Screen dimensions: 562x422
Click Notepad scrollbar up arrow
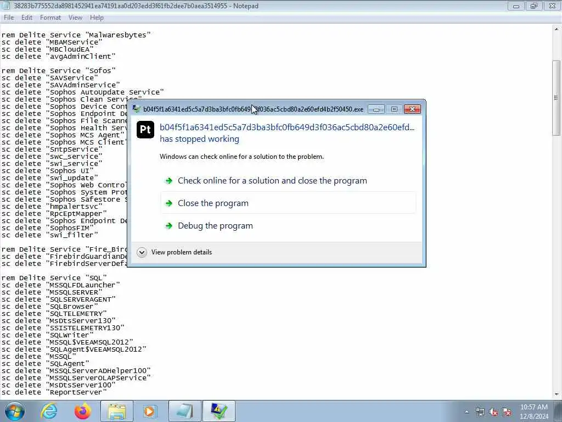pyautogui.click(x=557, y=29)
